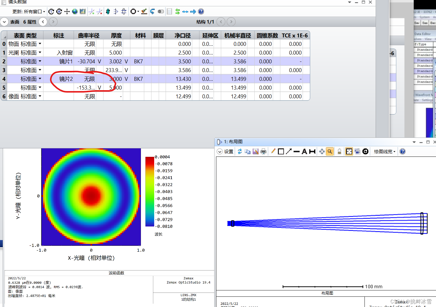This screenshot has width=436, height=307.
Task: Select the rectangle annotation tool in layout toolbar
Action: pos(281,151)
